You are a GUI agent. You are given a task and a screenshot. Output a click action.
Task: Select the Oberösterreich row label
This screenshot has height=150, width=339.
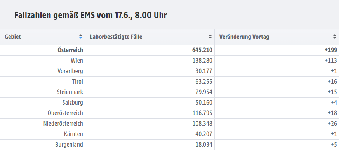tap(65, 113)
